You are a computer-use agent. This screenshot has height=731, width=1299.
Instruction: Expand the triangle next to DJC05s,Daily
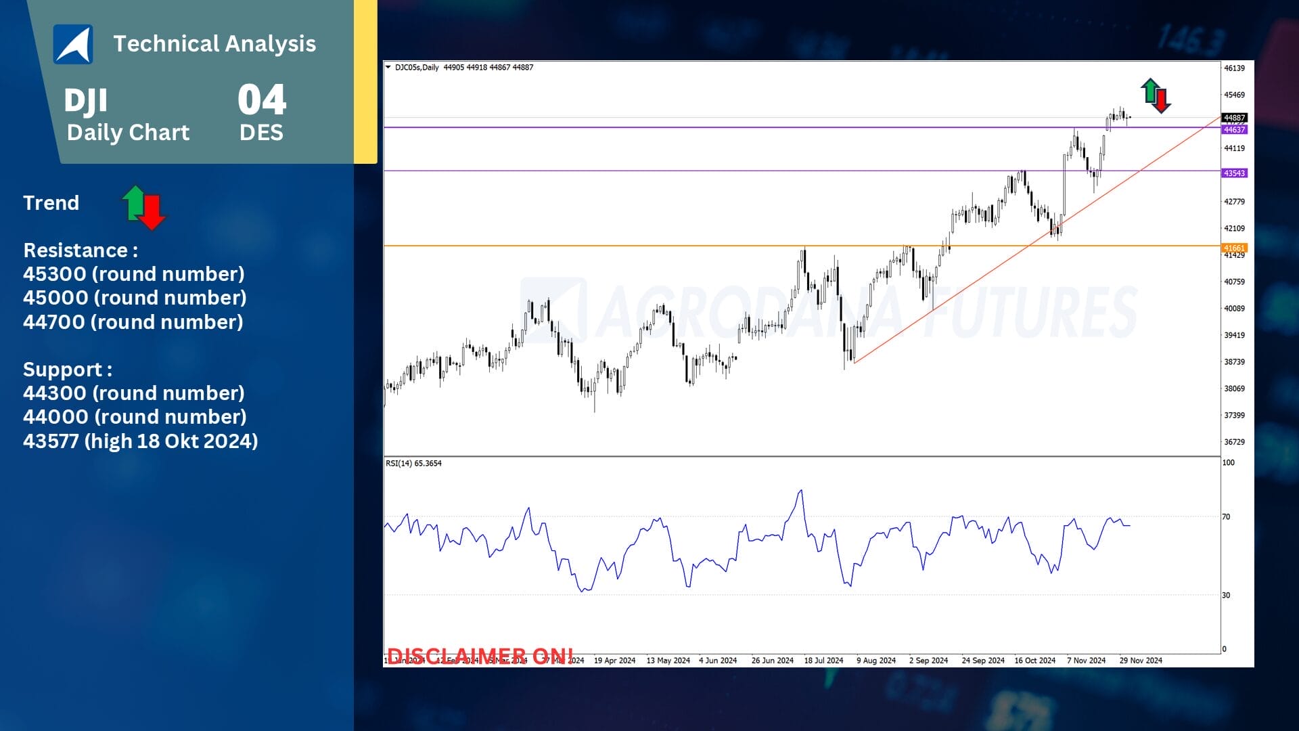[388, 68]
